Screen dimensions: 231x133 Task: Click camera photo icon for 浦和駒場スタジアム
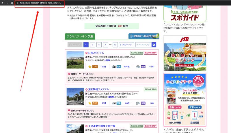tap(114, 103)
